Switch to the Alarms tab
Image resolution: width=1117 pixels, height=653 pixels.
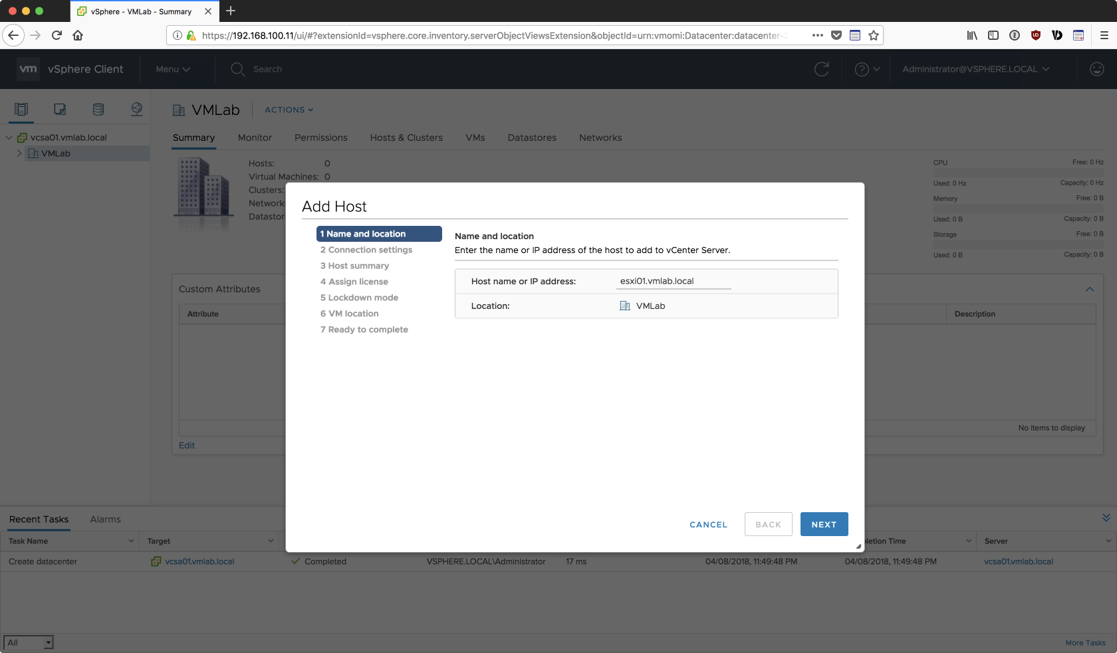coord(105,519)
